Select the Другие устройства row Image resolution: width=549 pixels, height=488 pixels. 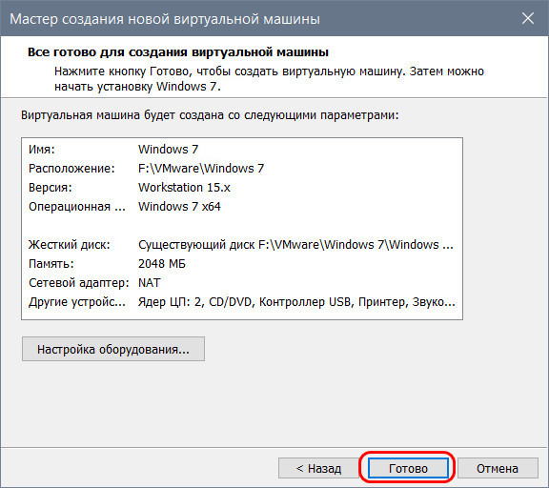(x=242, y=302)
